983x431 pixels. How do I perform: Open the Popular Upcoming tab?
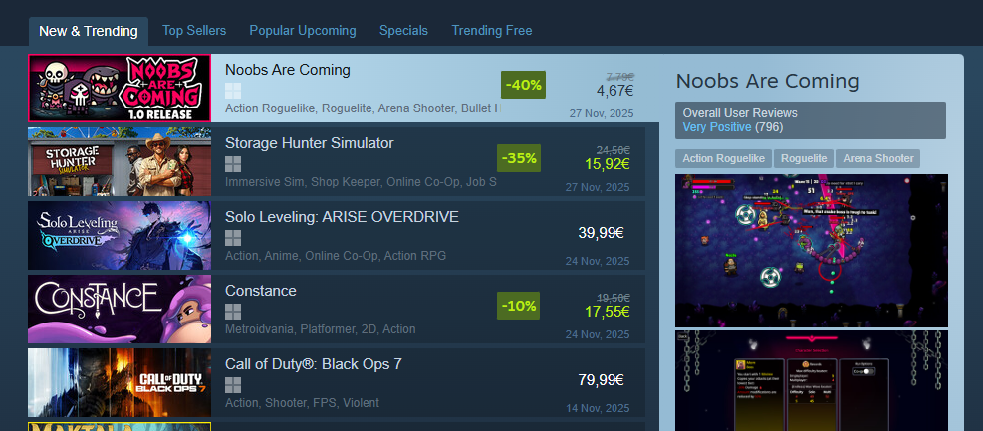click(x=303, y=30)
